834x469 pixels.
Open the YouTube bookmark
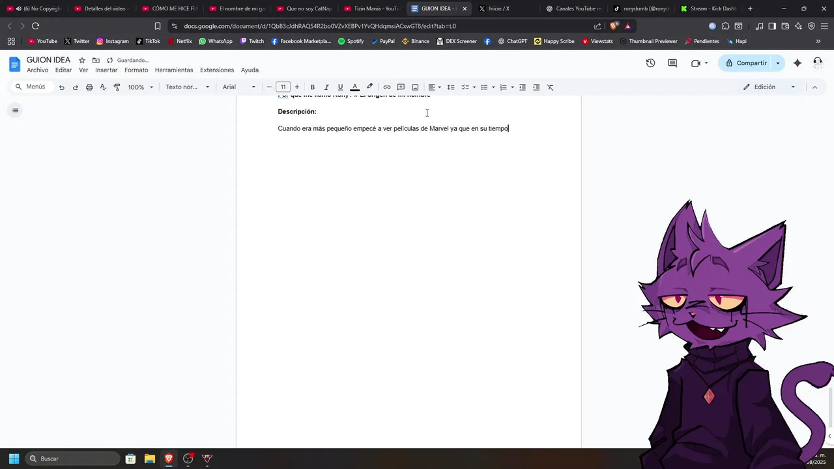(42, 41)
